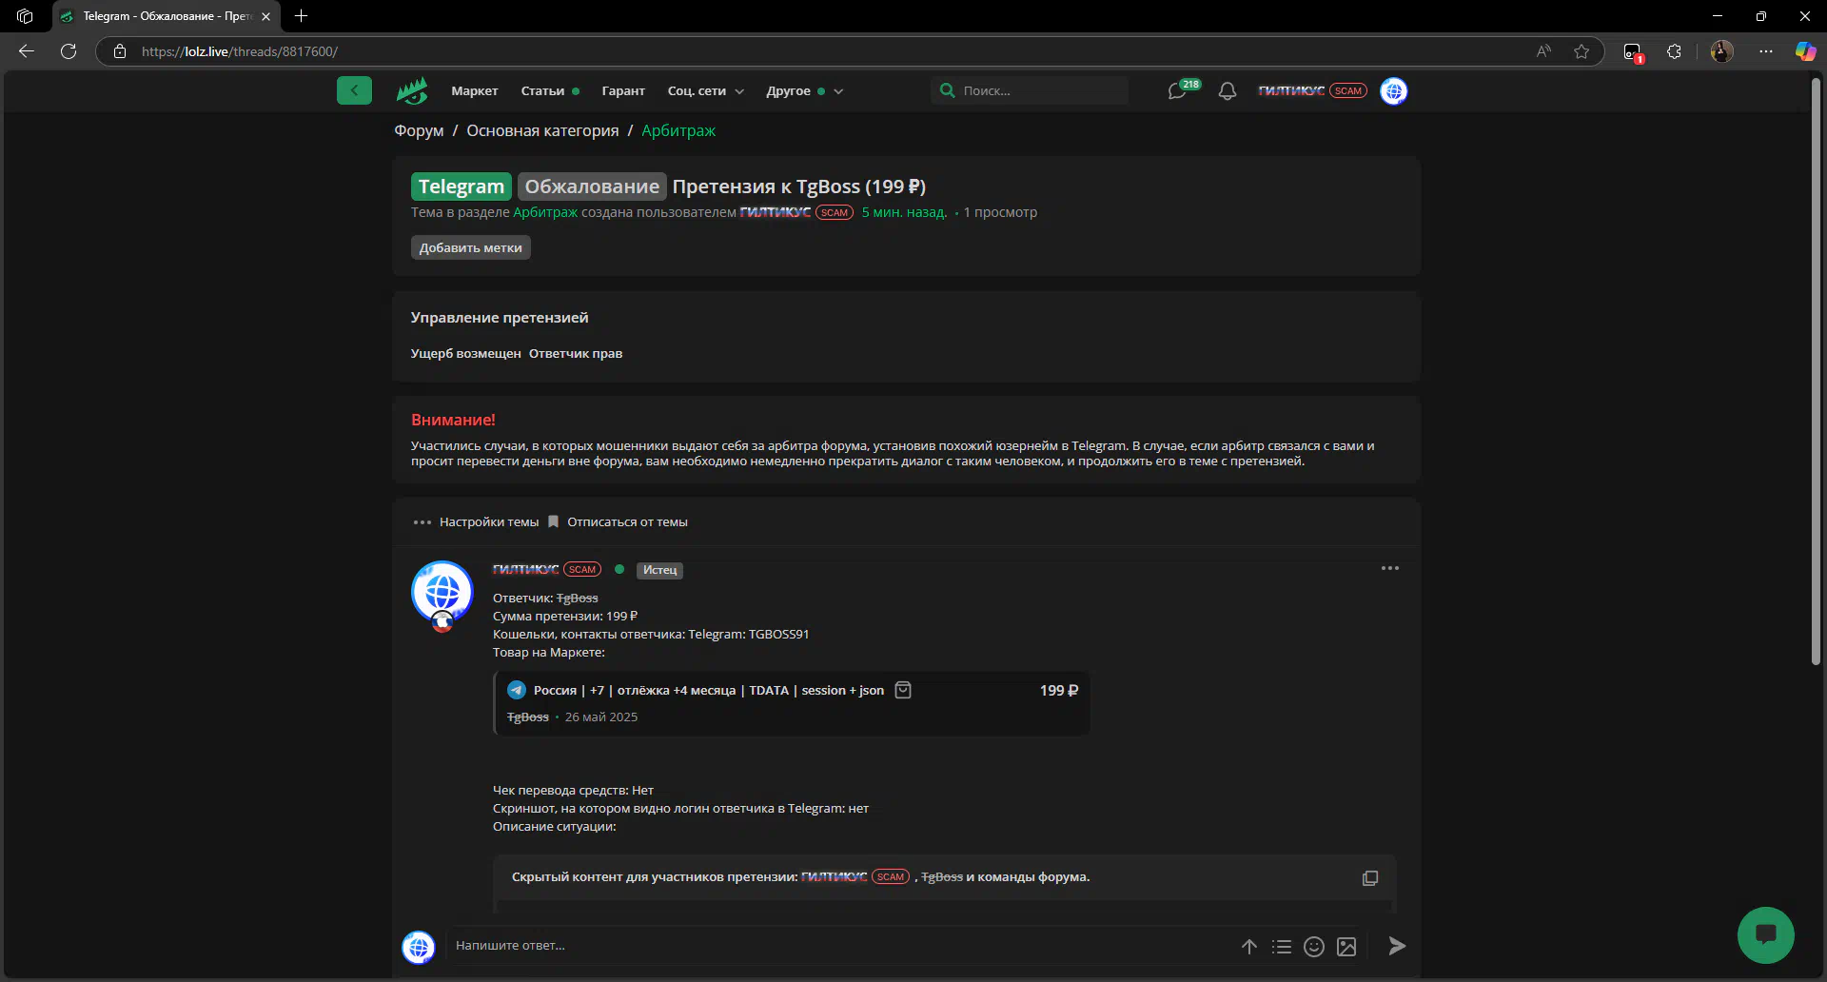Open the browser profile avatar
This screenshot has width=1827, height=982.
1721,51
